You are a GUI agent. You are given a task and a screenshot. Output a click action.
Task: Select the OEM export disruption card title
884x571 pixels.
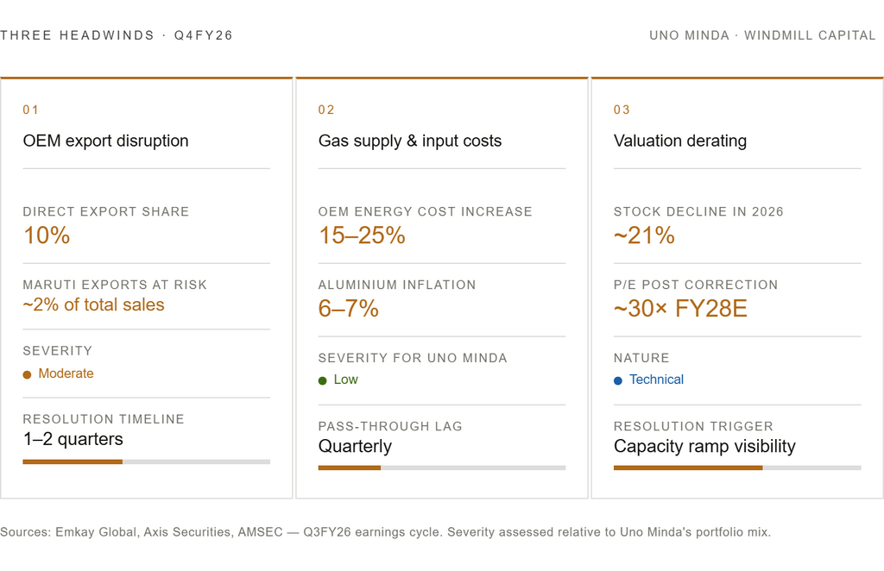(105, 141)
